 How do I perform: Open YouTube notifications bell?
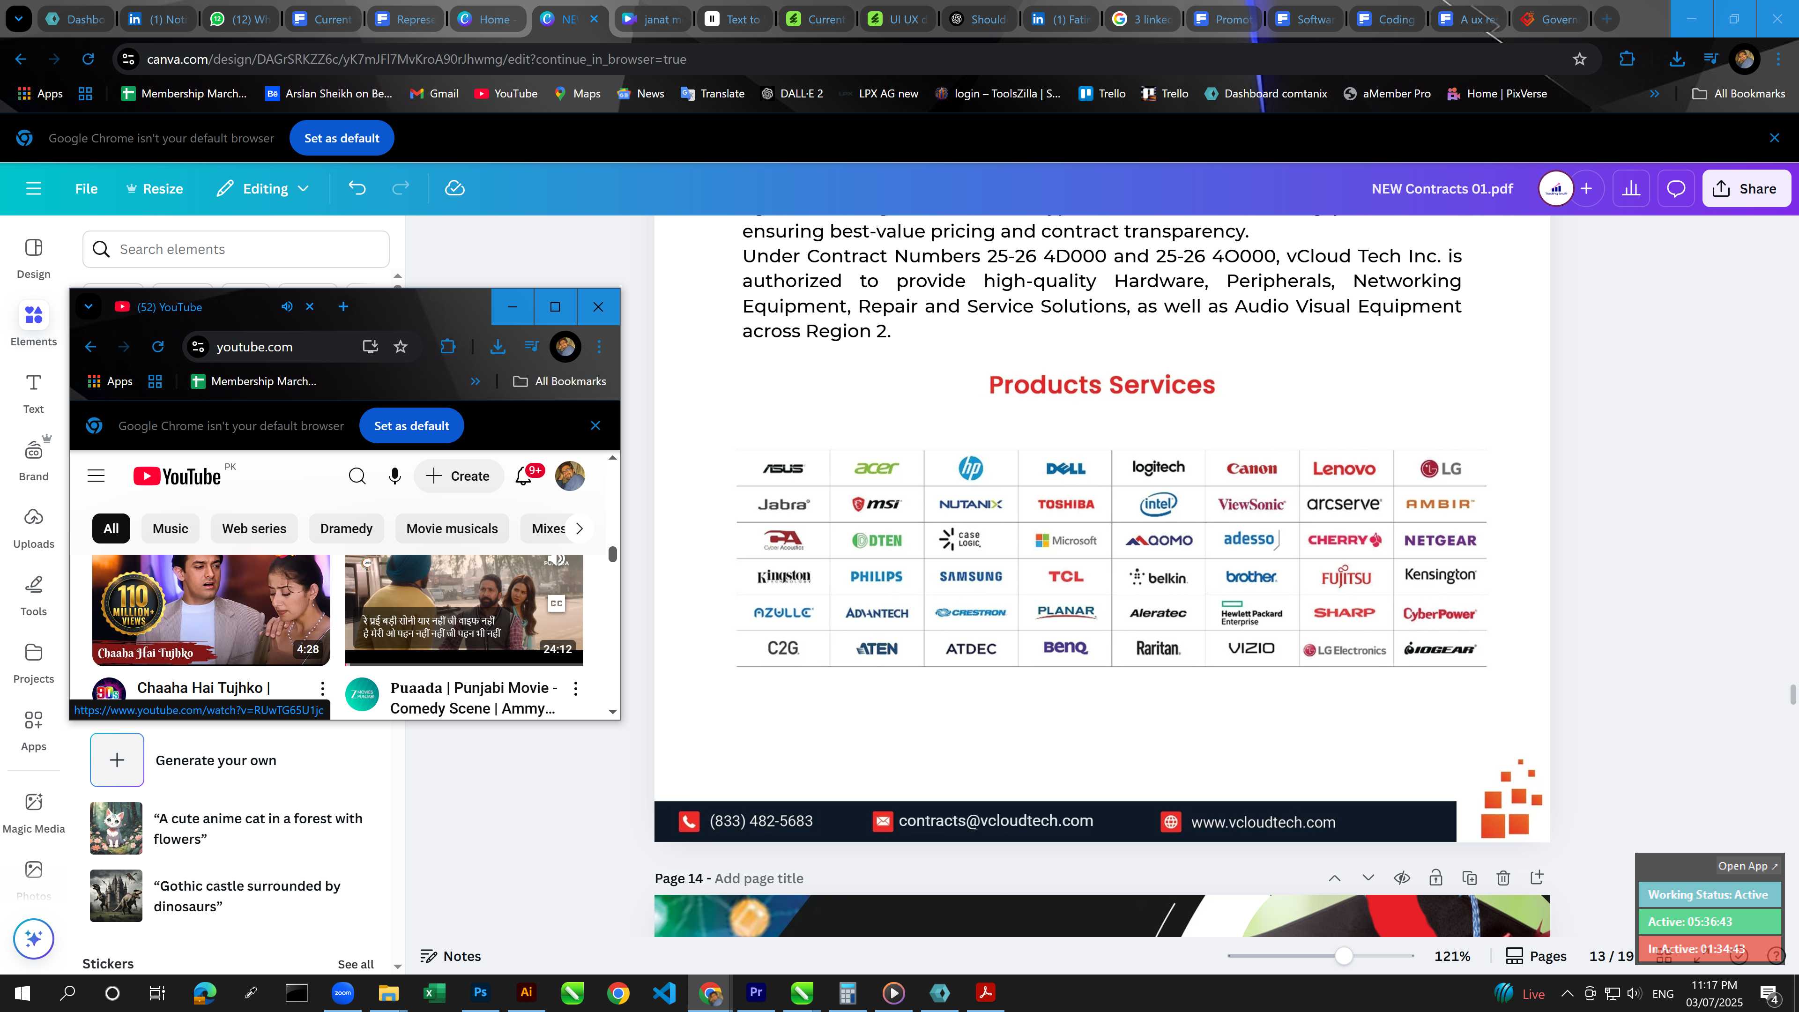click(x=524, y=476)
